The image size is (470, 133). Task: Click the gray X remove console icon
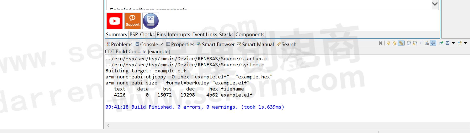(381, 43)
